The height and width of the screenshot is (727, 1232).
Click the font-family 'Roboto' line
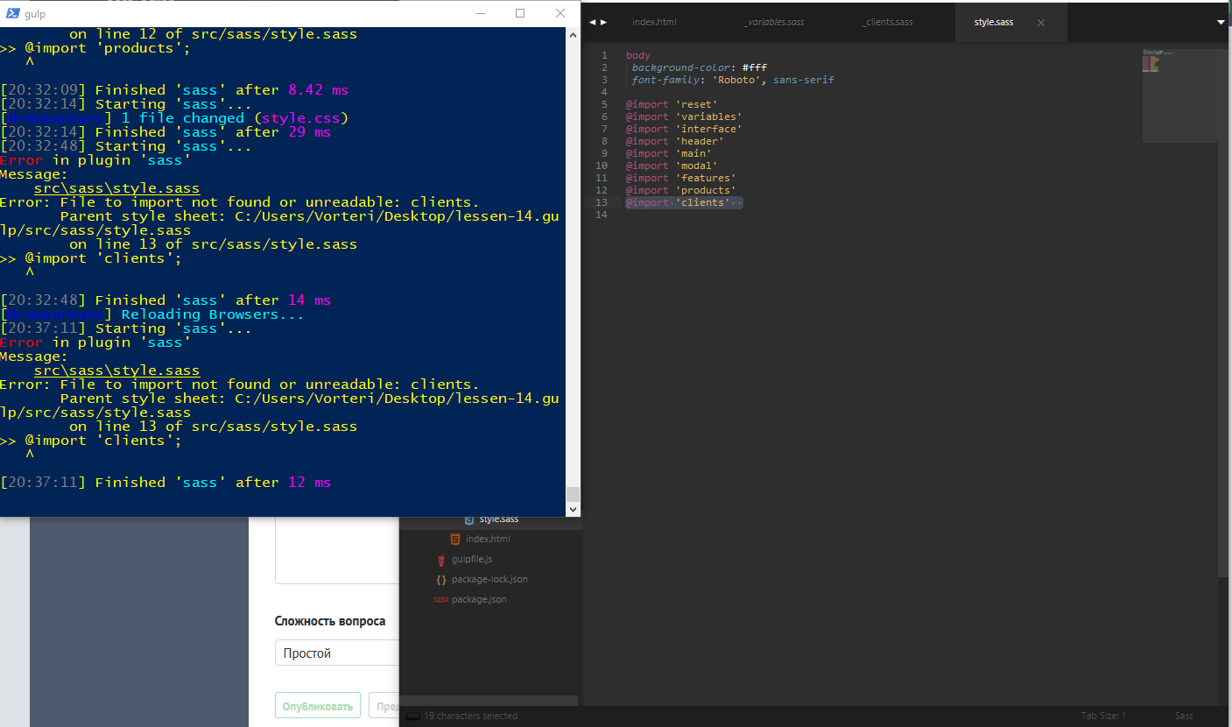click(x=733, y=80)
